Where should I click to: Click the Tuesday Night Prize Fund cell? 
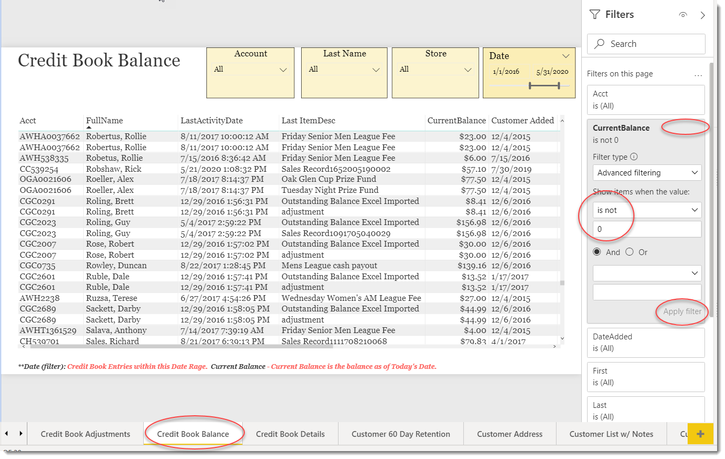pyautogui.click(x=330, y=190)
